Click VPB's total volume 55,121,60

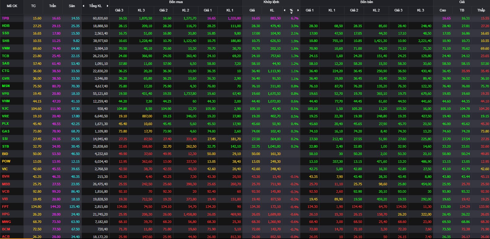click(x=100, y=94)
